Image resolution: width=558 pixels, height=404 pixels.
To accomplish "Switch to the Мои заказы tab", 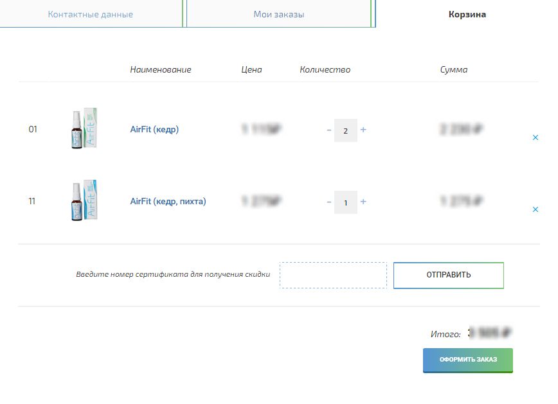I will (278, 14).
